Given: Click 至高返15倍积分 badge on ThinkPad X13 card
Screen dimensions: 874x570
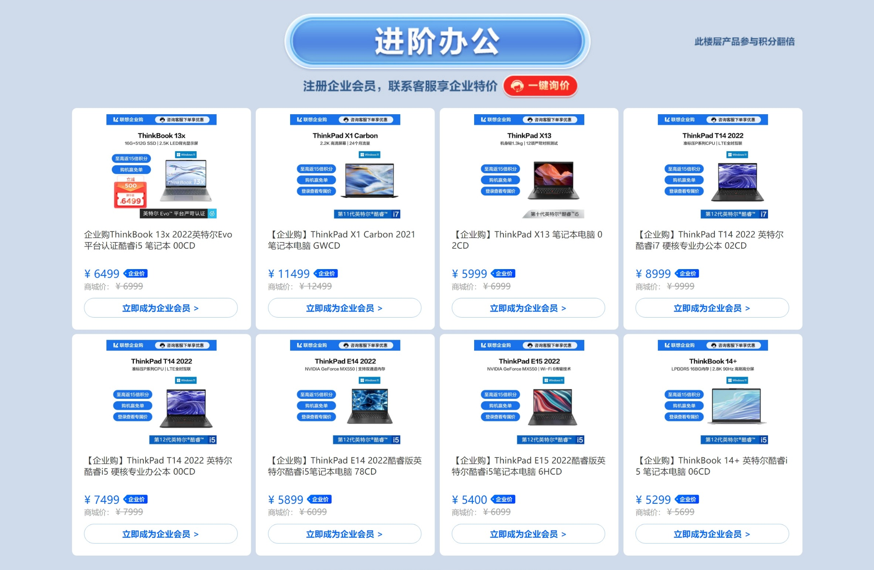Looking at the screenshot, I should tap(500, 169).
